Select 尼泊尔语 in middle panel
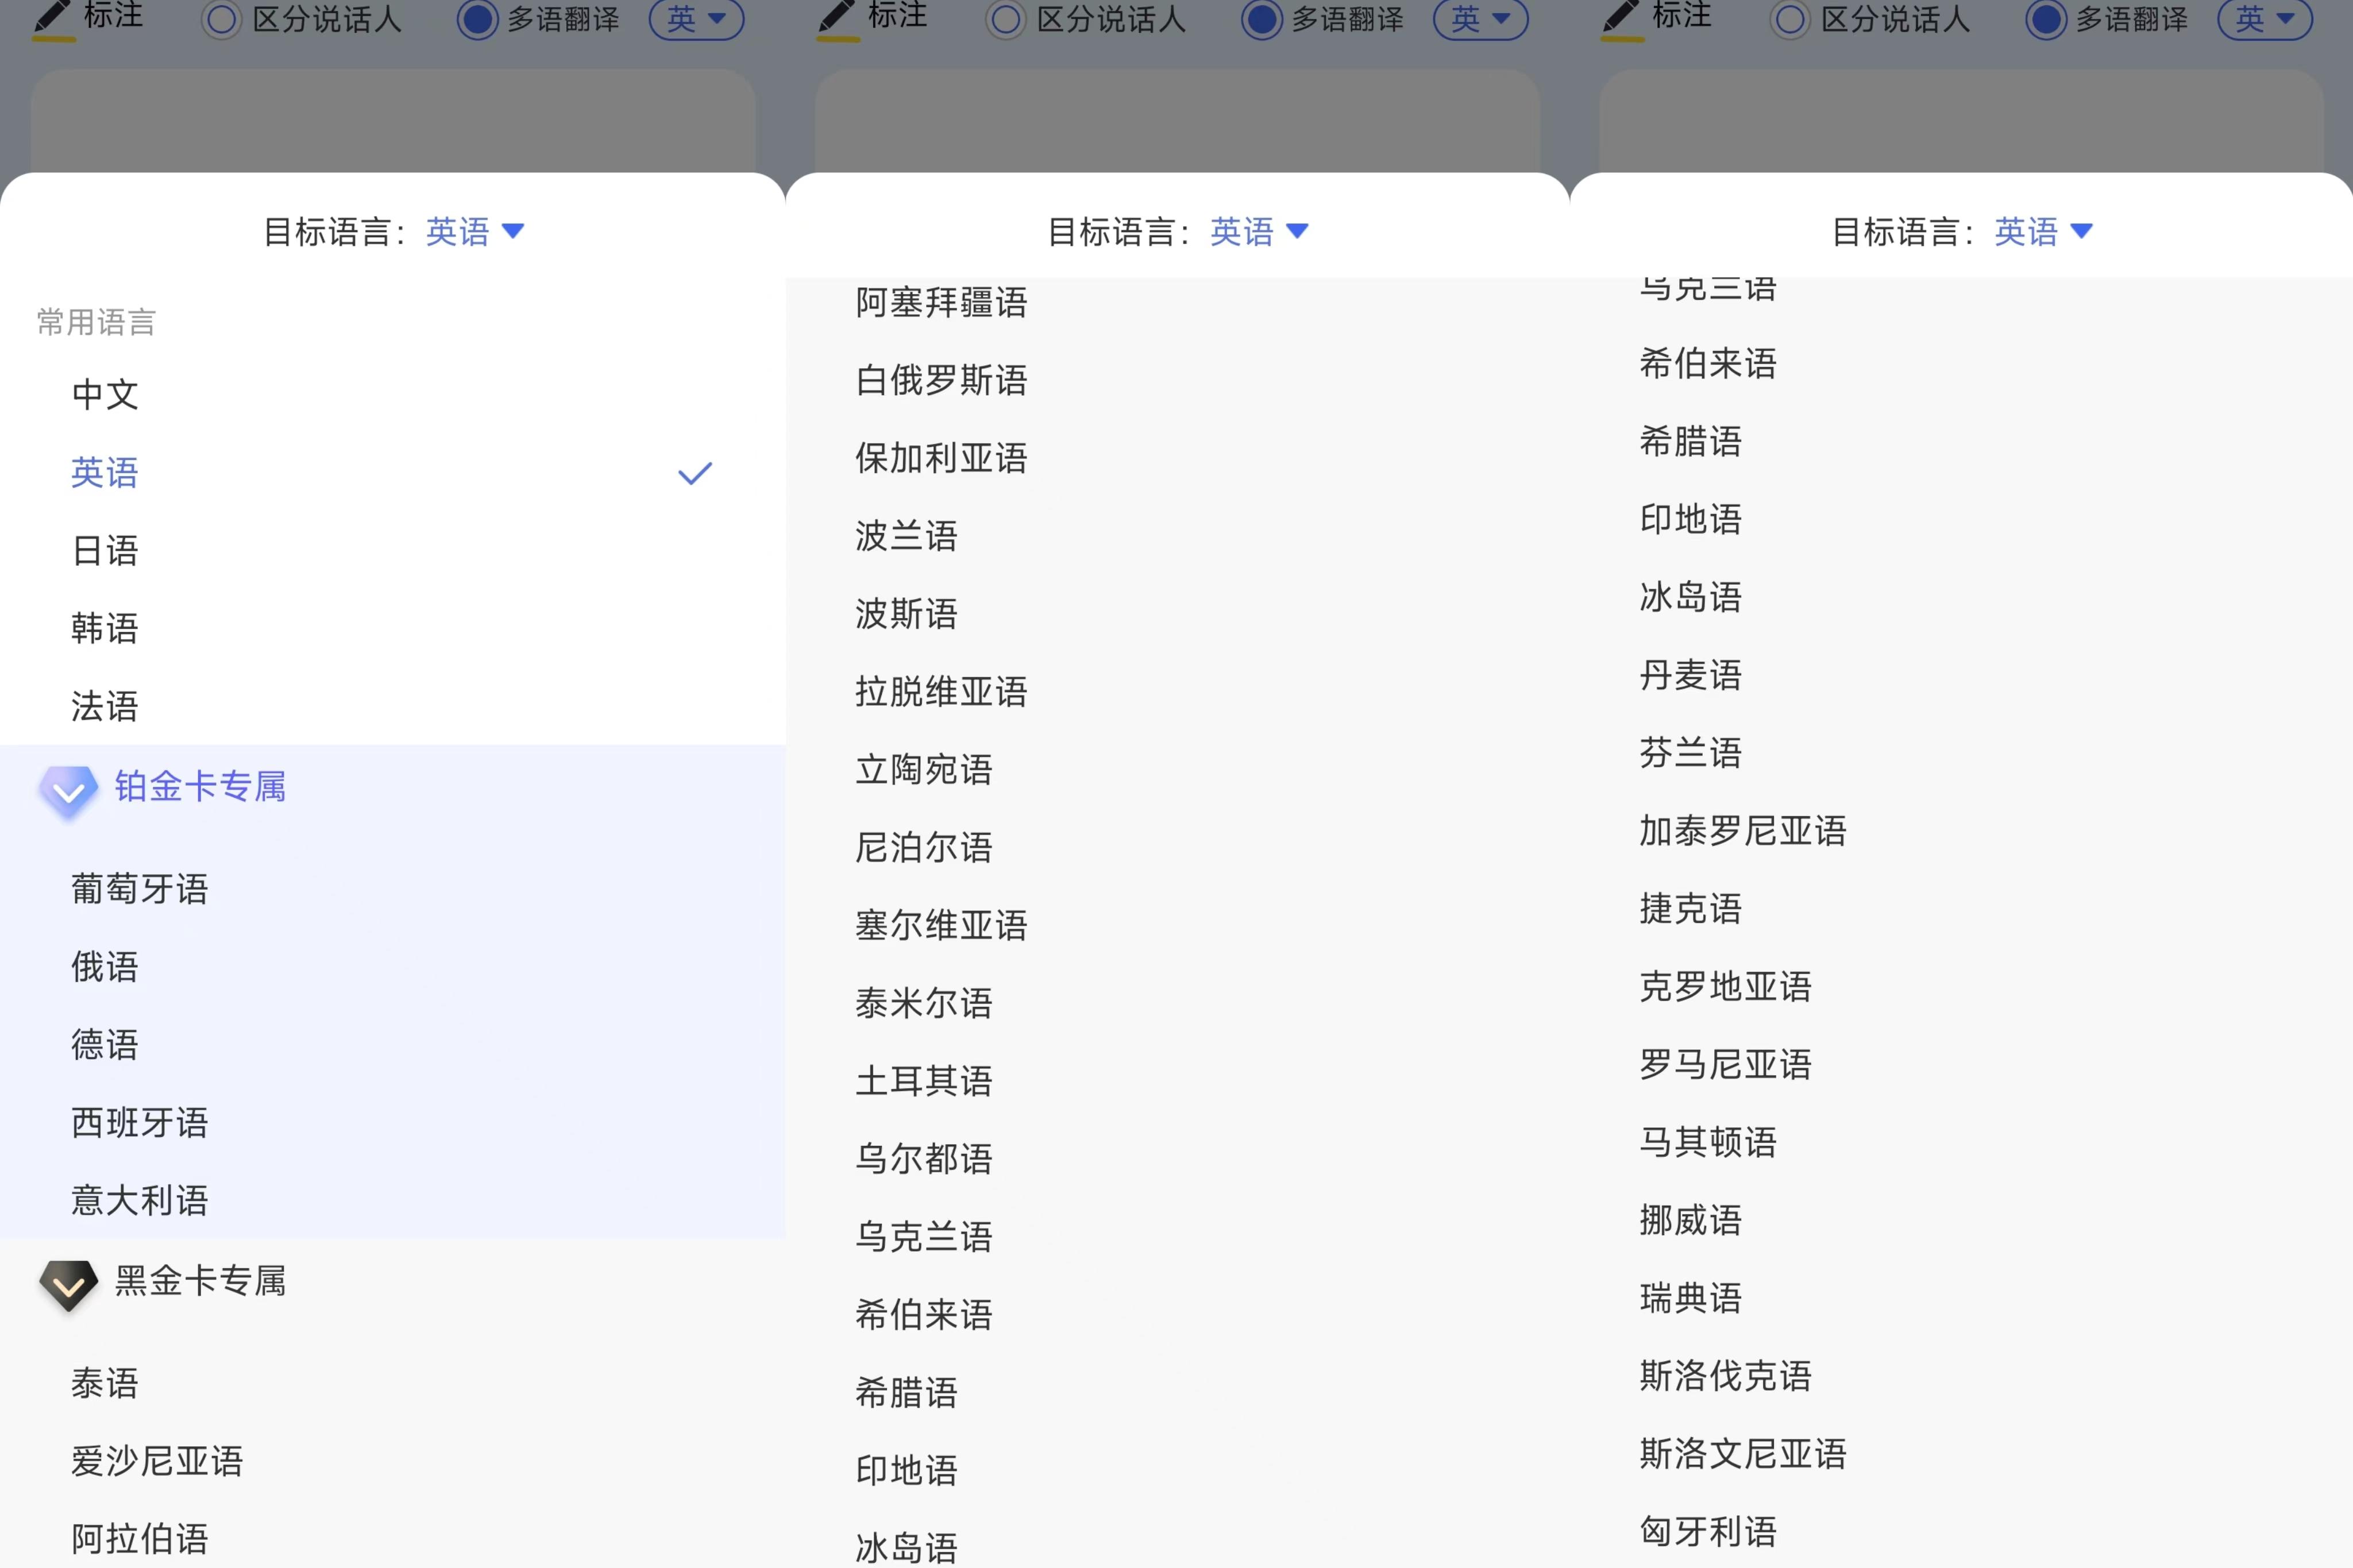This screenshot has width=2353, height=1568. [x=924, y=847]
